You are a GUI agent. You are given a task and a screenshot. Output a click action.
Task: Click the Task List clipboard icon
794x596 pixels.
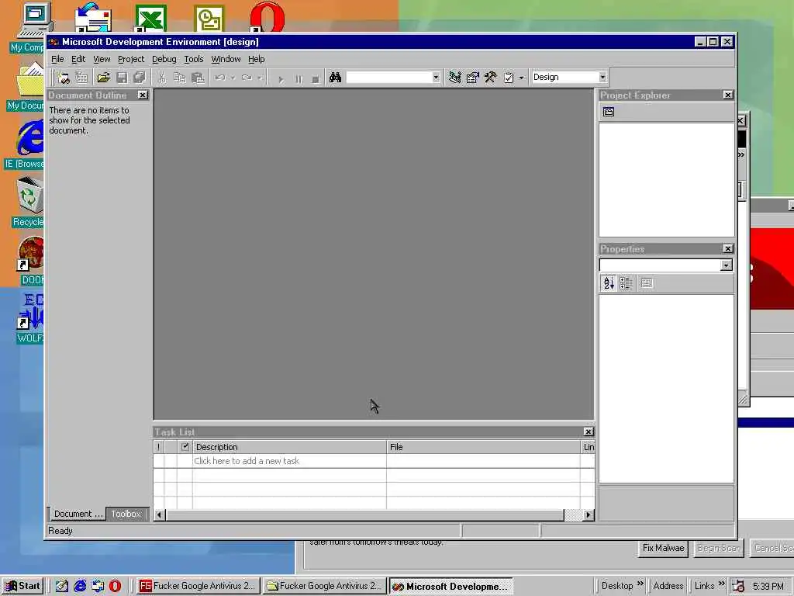pyautogui.click(x=509, y=78)
